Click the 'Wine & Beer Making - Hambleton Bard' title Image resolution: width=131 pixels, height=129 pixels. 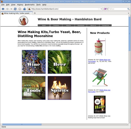click(x=69, y=19)
